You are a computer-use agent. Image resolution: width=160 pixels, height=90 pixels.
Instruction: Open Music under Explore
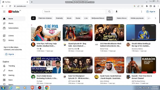pos(13,70)
